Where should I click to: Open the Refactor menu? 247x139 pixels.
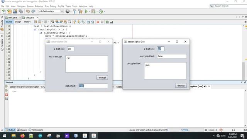pos(39,6)
